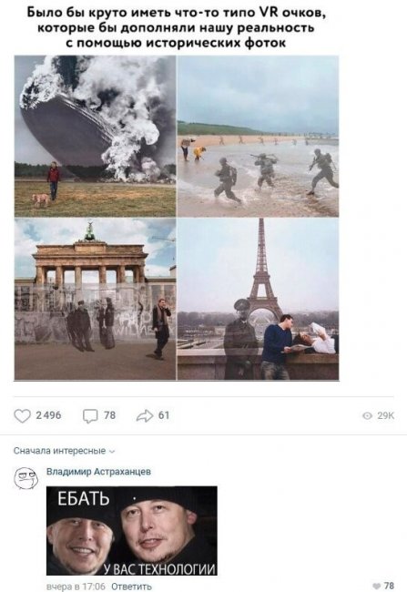Open the Eiffel Tower photo
The height and width of the screenshot is (592, 407).
pyautogui.click(x=259, y=299)
